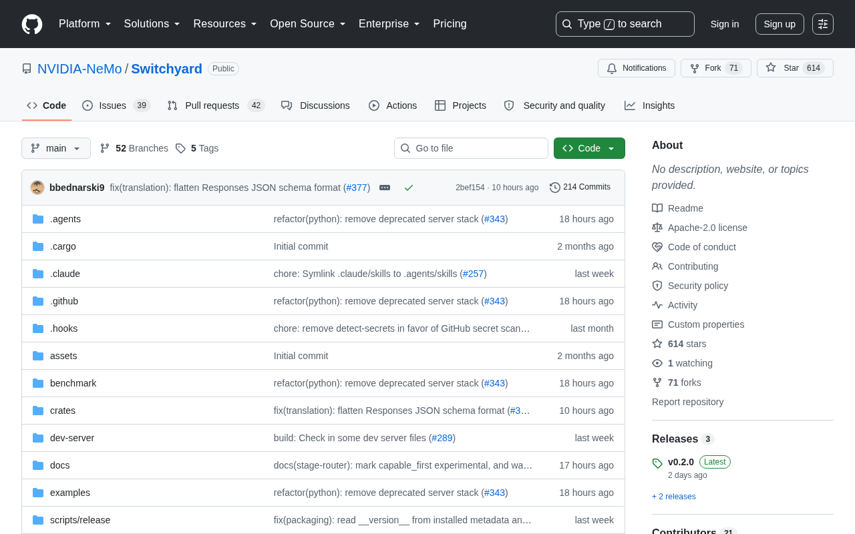Click the .agents folder icon
Screen dimensions: 855x534
[38, 219]
